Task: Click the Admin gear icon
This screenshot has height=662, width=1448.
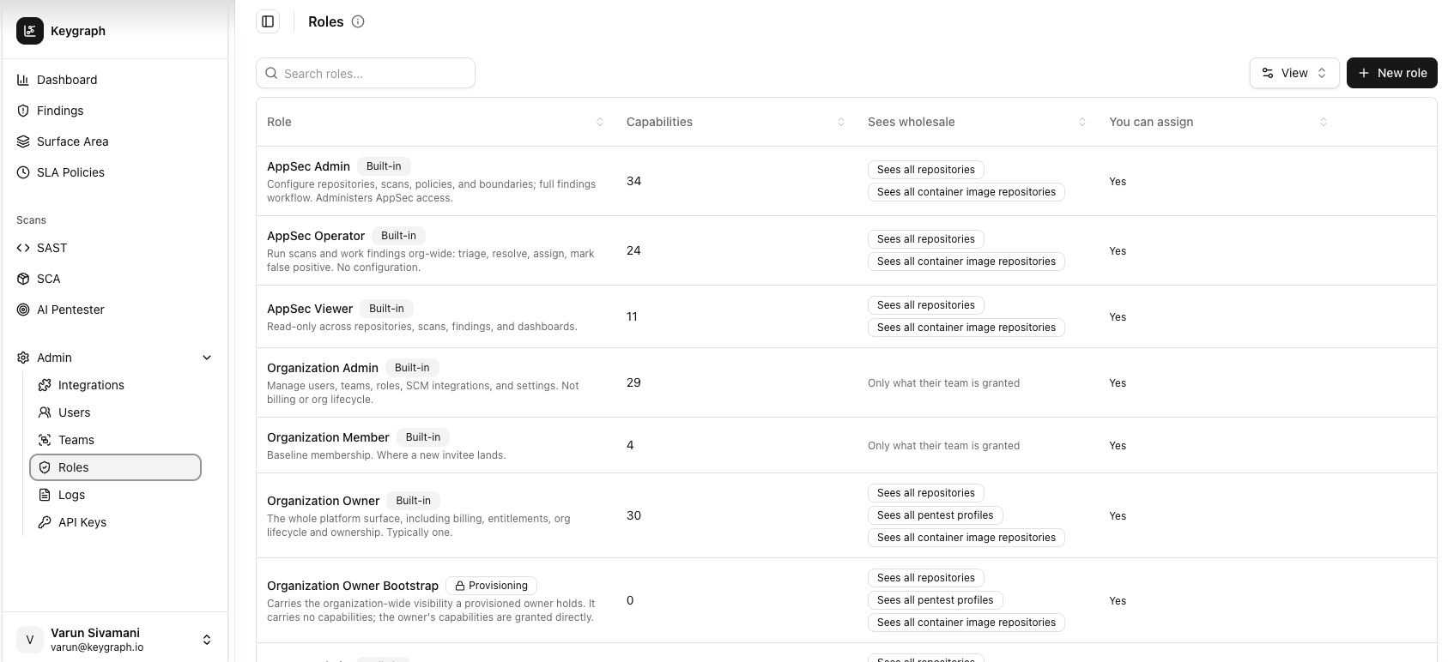Action: [23, 358]
